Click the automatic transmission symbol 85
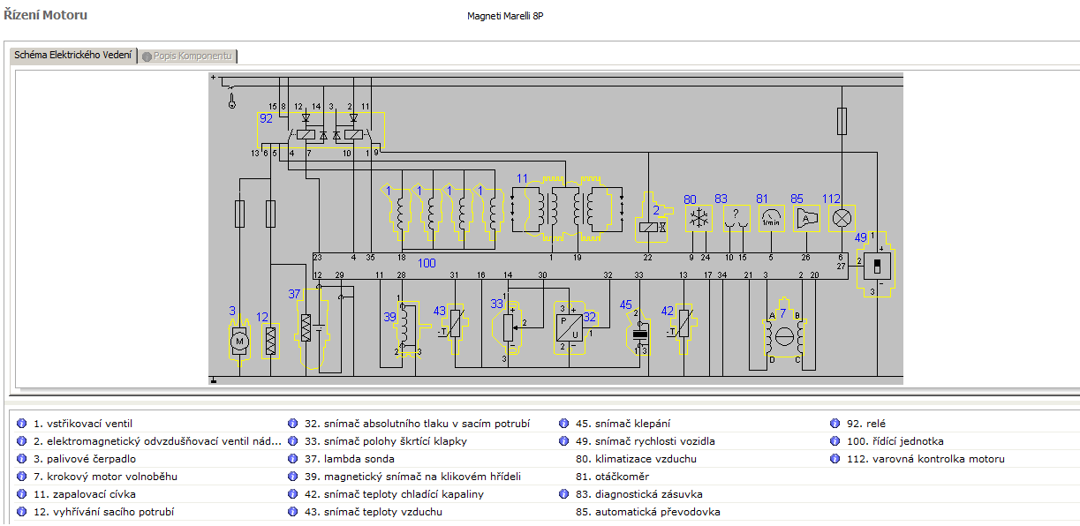1080x526 pixels. [x=805, y=217]
